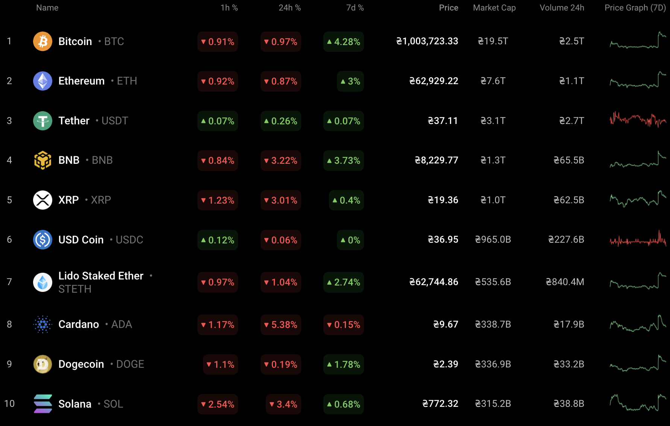670x426 pixels.
Task: Click the Bitcoin logo icon
Action: (x=42, y=41)
